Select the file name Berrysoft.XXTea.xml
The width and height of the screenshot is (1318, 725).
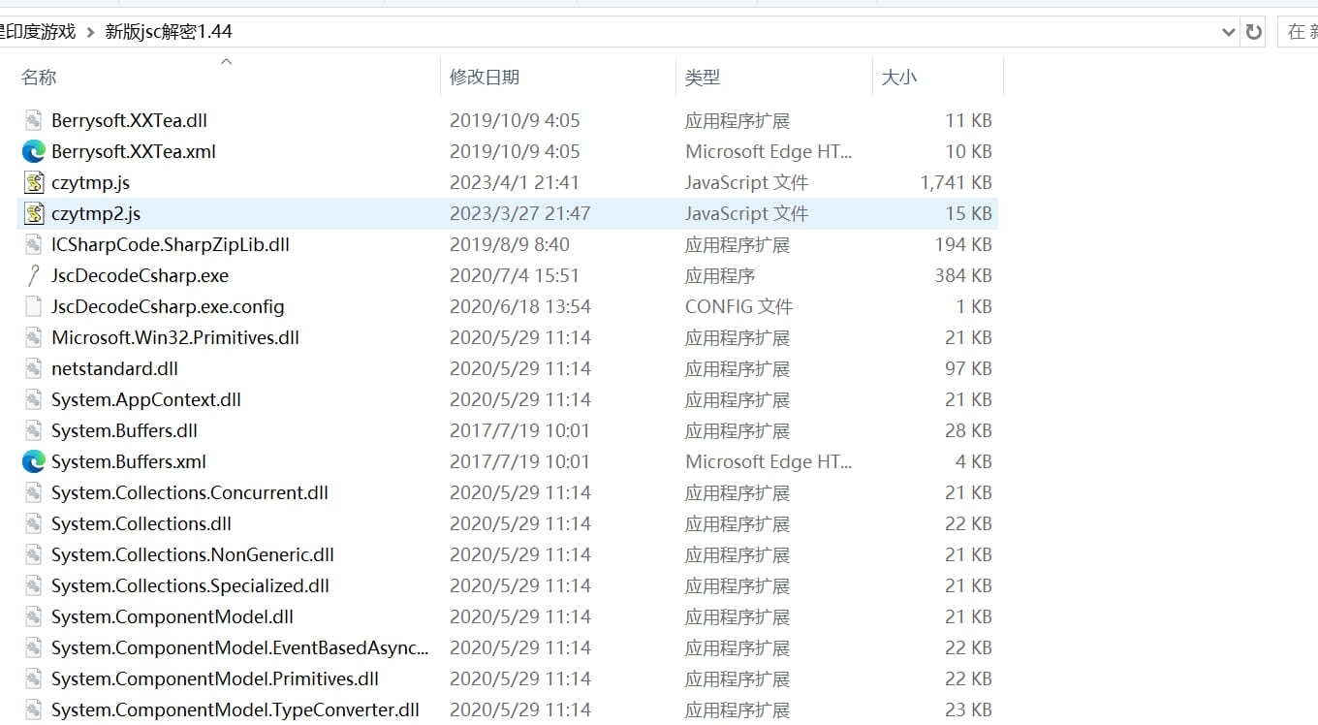point(134,151)
